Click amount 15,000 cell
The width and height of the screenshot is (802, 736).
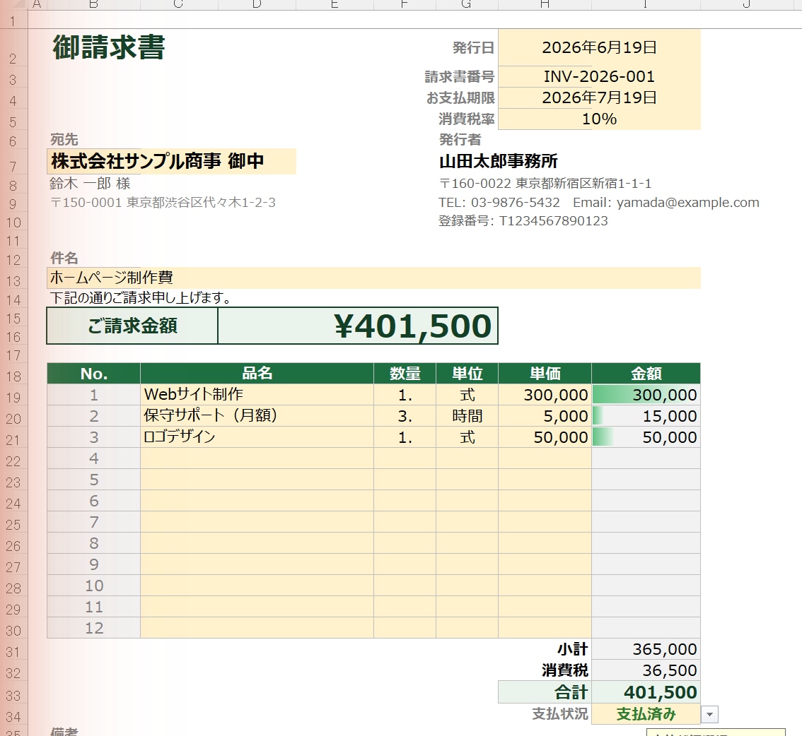pos(646,416)
